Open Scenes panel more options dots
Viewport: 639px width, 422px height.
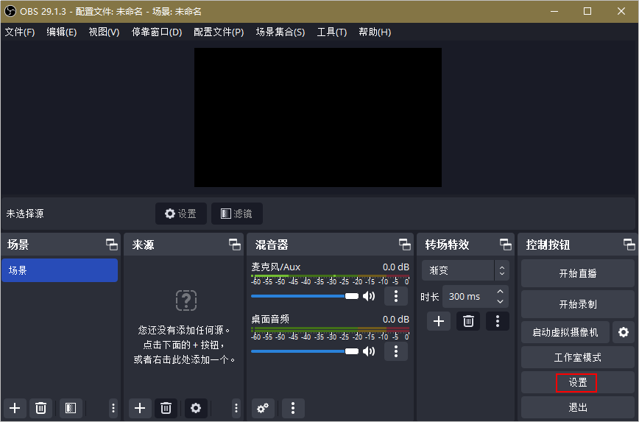point(113,408)
